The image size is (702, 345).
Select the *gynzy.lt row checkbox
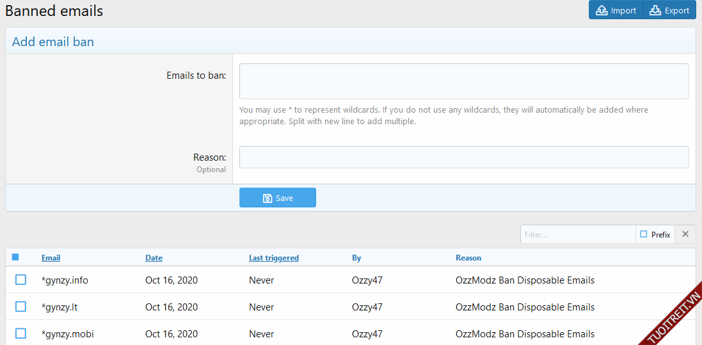tap(21, 307)
